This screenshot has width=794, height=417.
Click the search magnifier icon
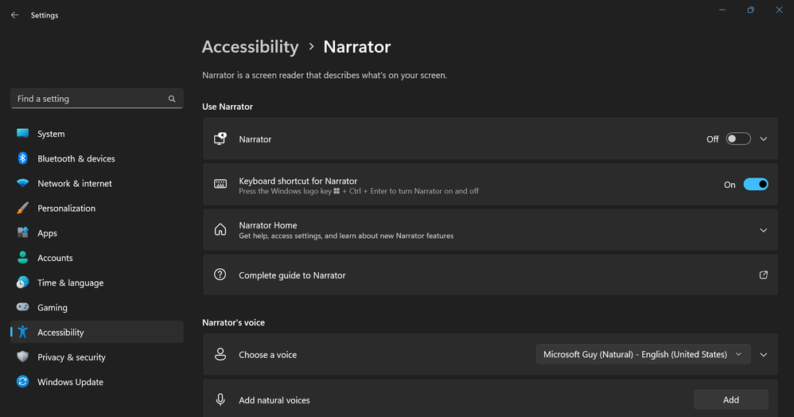[172, 99]
